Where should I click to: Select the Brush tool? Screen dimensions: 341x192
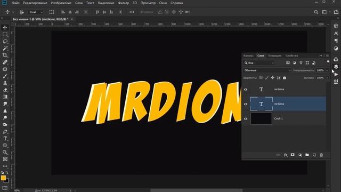pyautogui.click(x=5, y=76)
